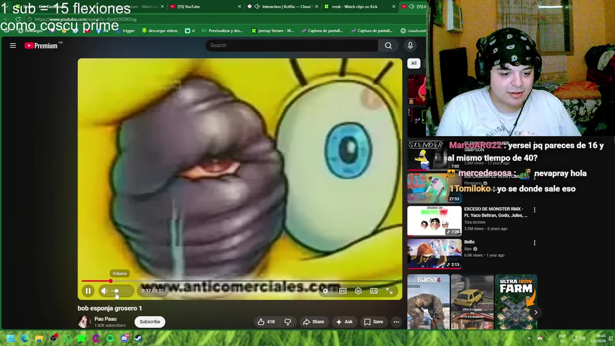The height and width of the screenshot is (346, 615).
Task: Show hidden system tray icons
Action: point(529,338)
